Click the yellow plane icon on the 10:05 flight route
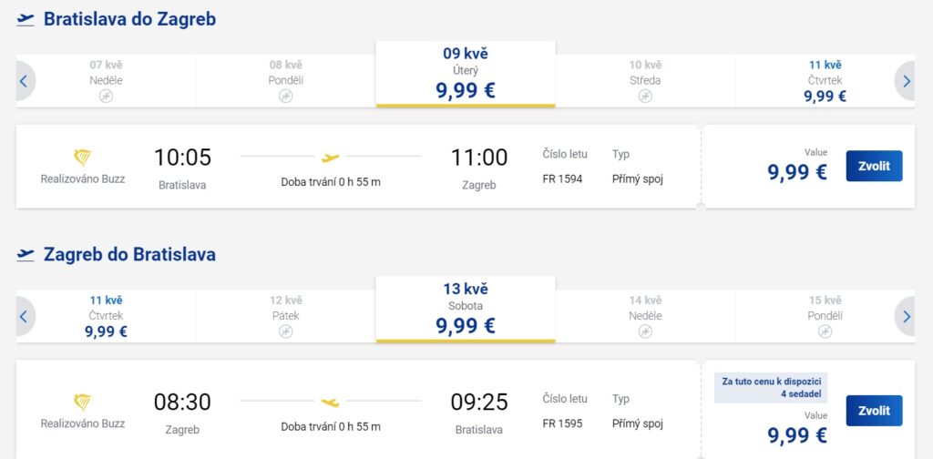The height and width of the screenshot is (459, 933). [x=331, y=158]
